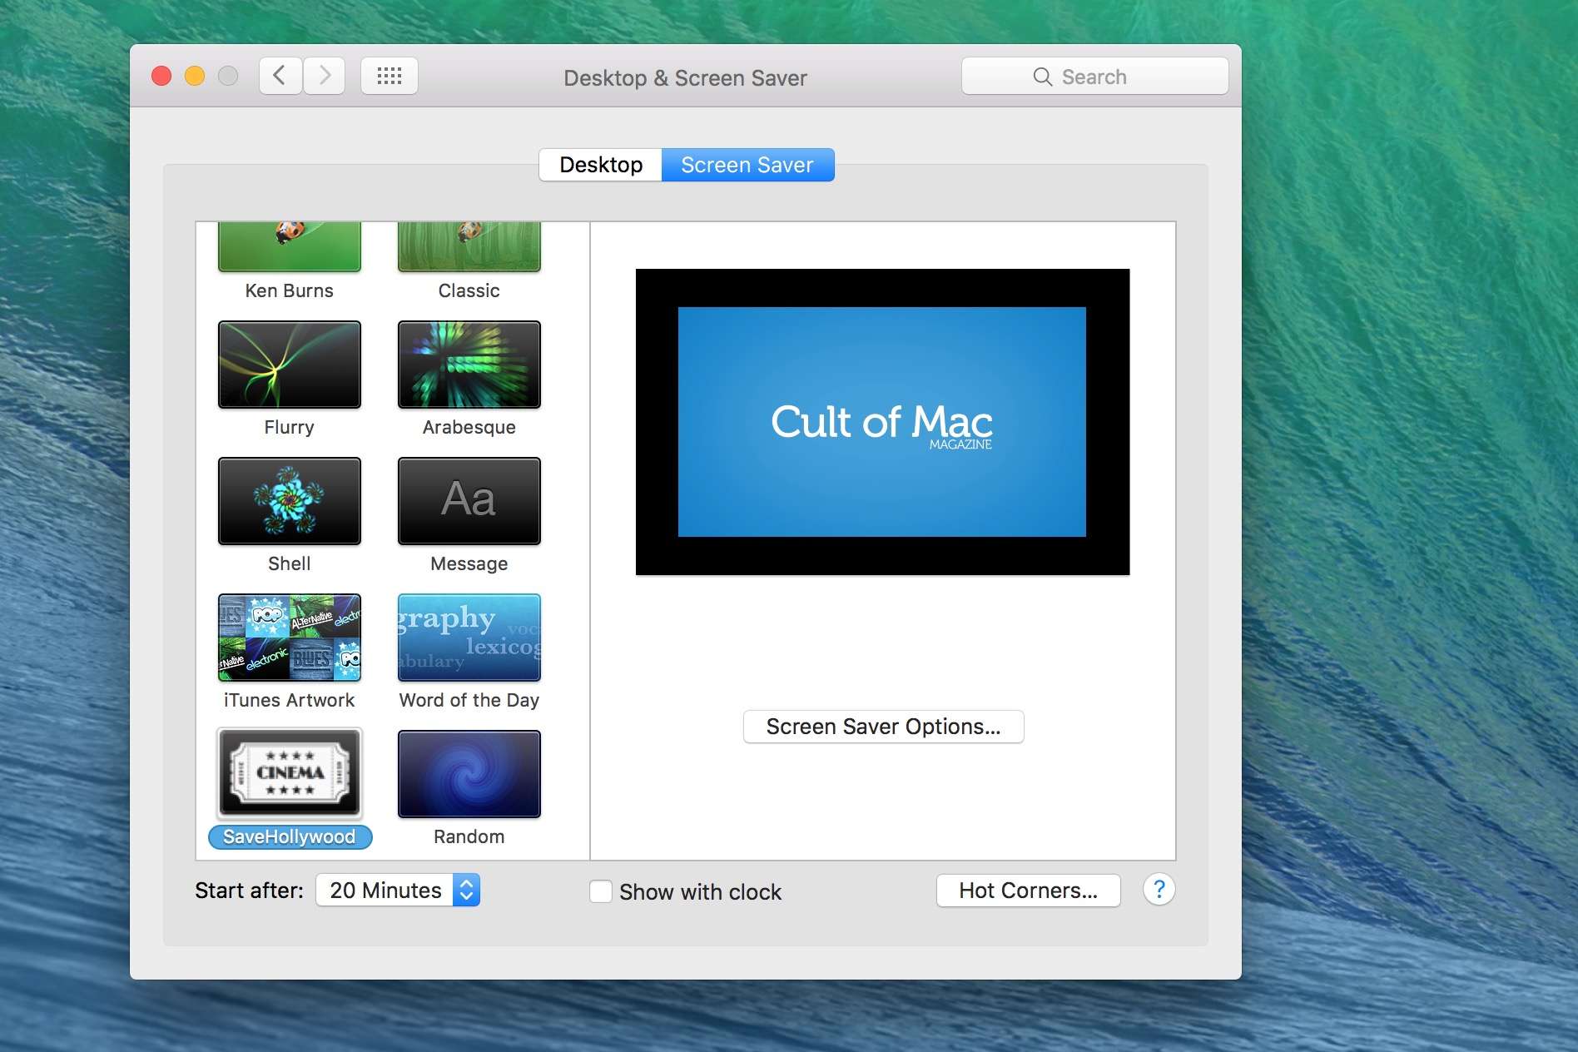Switch to the Desktop tab
Image resolution: width=1578 pixels, height=1052 pixels.
coord(600,165)
